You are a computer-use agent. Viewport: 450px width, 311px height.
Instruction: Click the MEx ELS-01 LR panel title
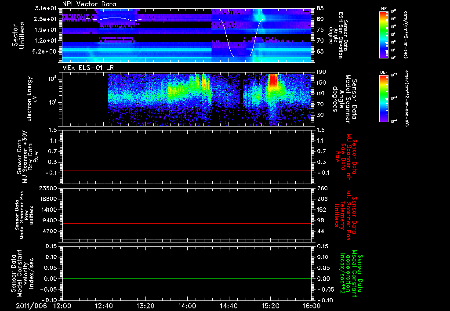(x=88, y=68)
